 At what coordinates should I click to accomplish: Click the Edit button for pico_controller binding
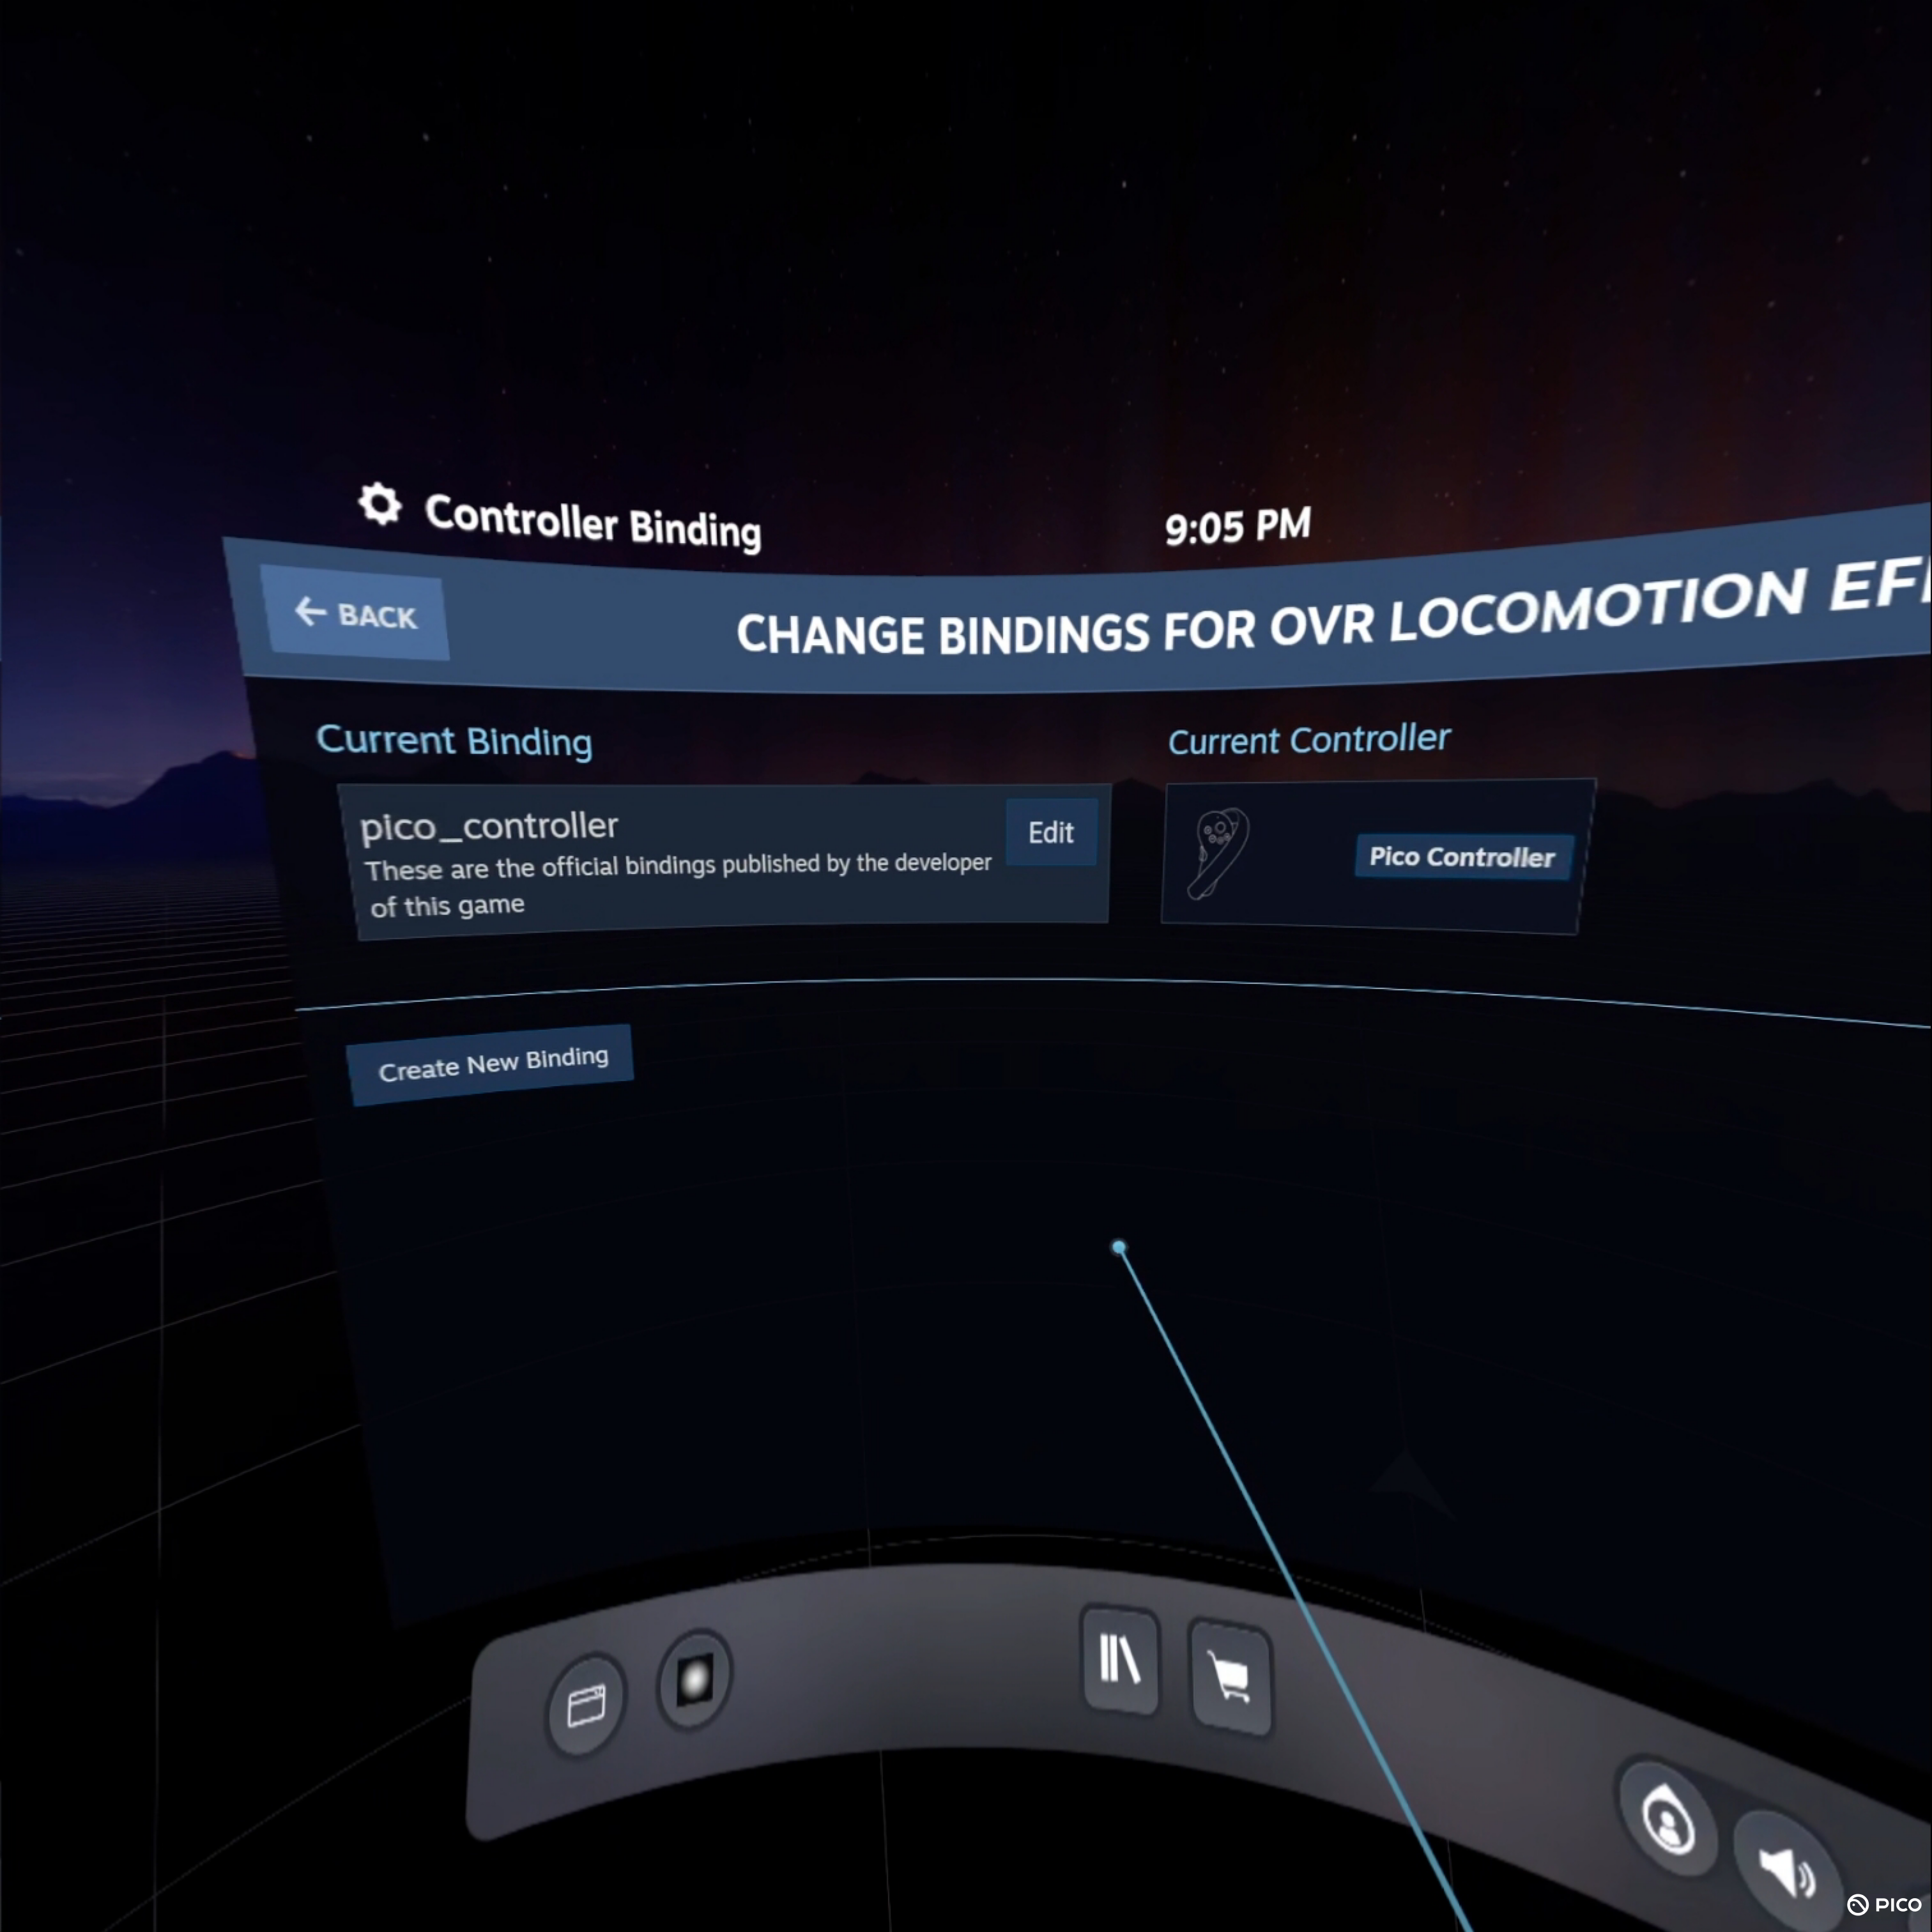click(1050, 832)
